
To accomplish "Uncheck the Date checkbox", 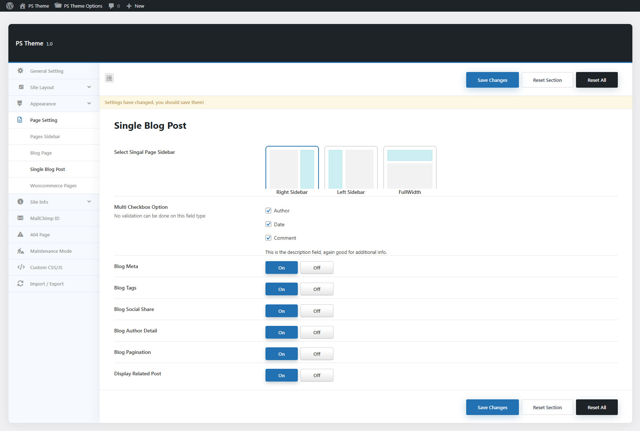I will (268, 224).
